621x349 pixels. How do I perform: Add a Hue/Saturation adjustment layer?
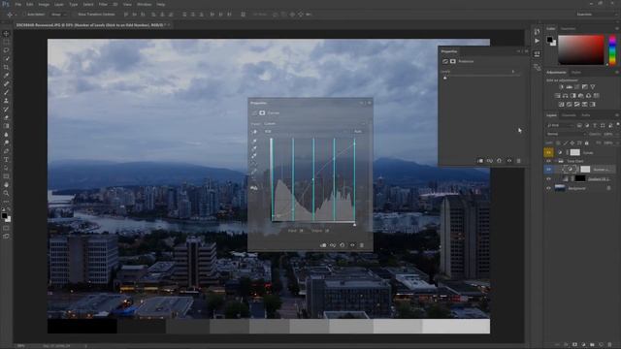click(x=557, y=95)
